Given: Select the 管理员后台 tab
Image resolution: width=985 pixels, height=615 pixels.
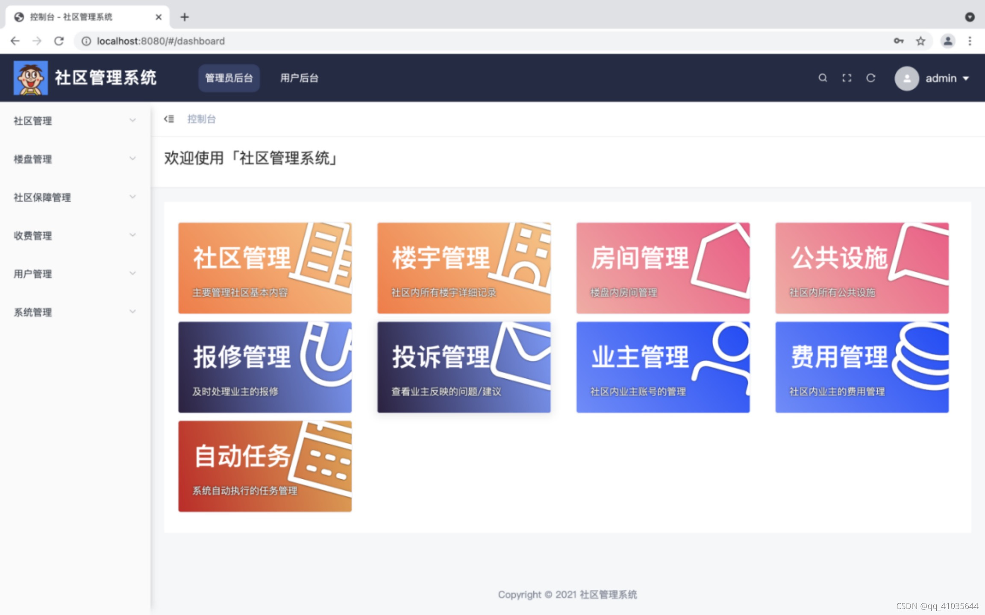Looking at the screenshot, I should pos(229,78).
